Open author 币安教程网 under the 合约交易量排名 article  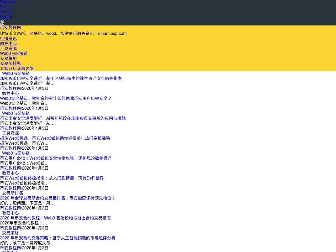(10, 208)
